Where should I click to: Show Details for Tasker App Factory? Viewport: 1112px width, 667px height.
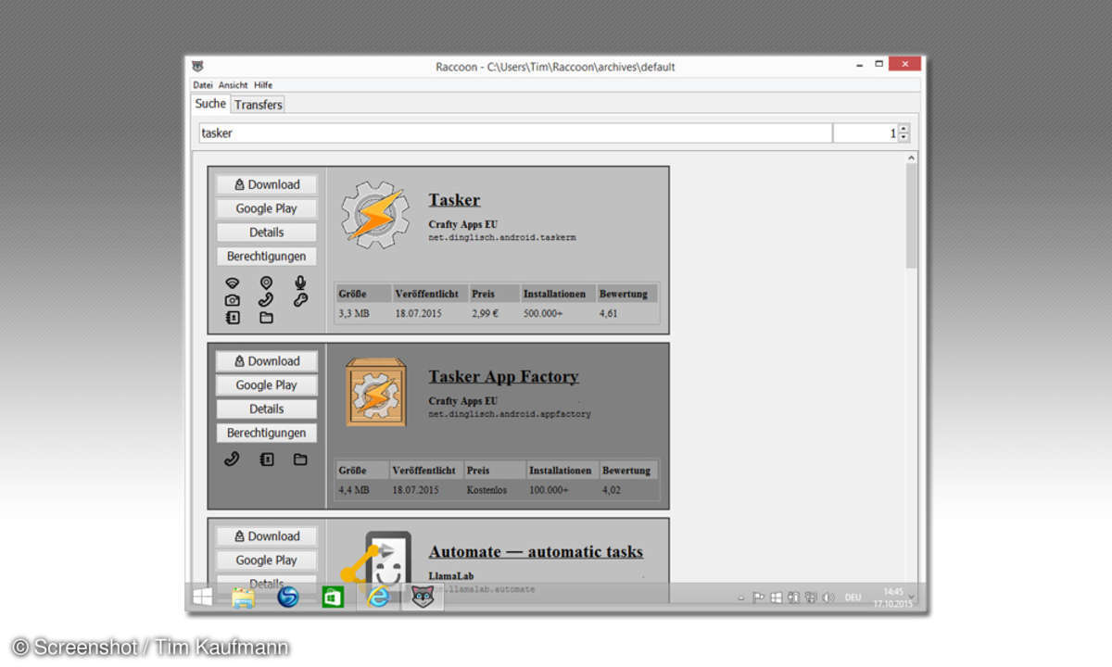(x=267, y=409)
